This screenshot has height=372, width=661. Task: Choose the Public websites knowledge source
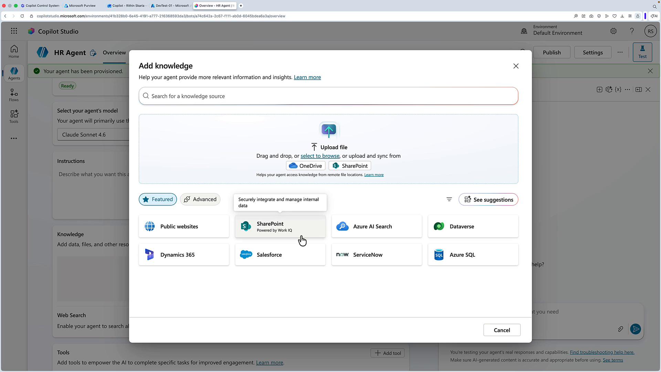(x=184, y=226)
